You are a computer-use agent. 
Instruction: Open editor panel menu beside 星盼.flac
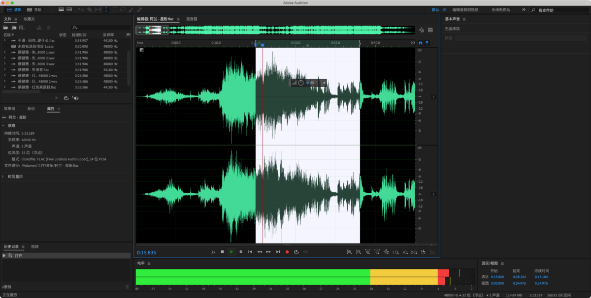click(x=178, y=19)
